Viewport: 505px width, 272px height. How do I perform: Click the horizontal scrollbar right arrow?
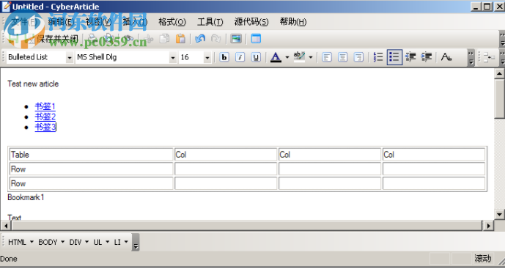[489, 226]
